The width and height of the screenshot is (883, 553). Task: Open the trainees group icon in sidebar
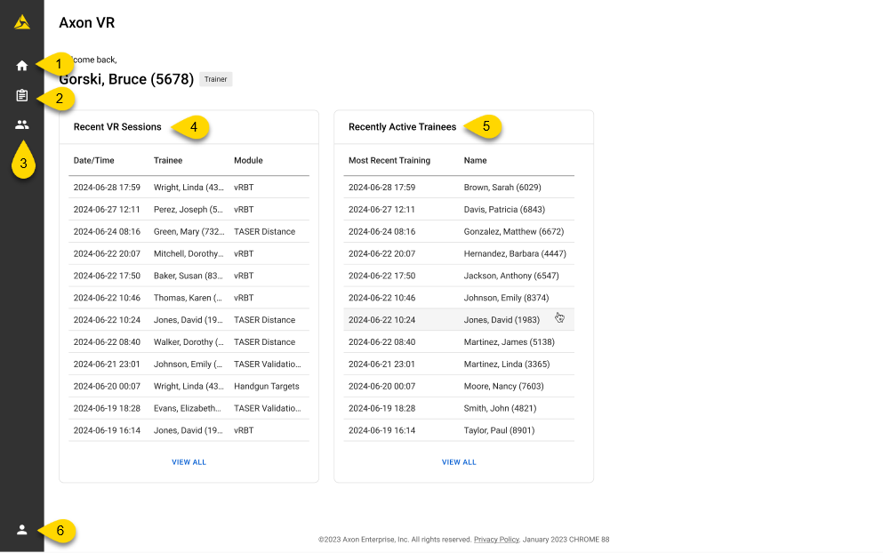[x=22, y=125]
